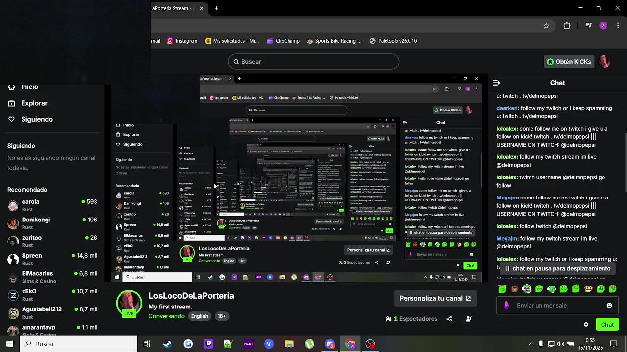
Task: Open the Chrome profile A avatar
Action: (603, 26)
